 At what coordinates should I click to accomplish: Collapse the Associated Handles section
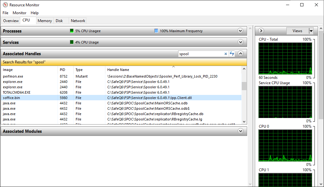(240, 54)
